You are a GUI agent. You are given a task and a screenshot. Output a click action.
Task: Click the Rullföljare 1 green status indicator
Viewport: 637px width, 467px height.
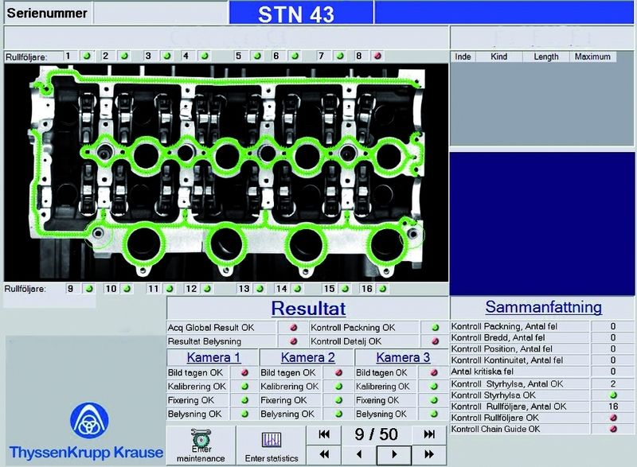pos(87,56)
